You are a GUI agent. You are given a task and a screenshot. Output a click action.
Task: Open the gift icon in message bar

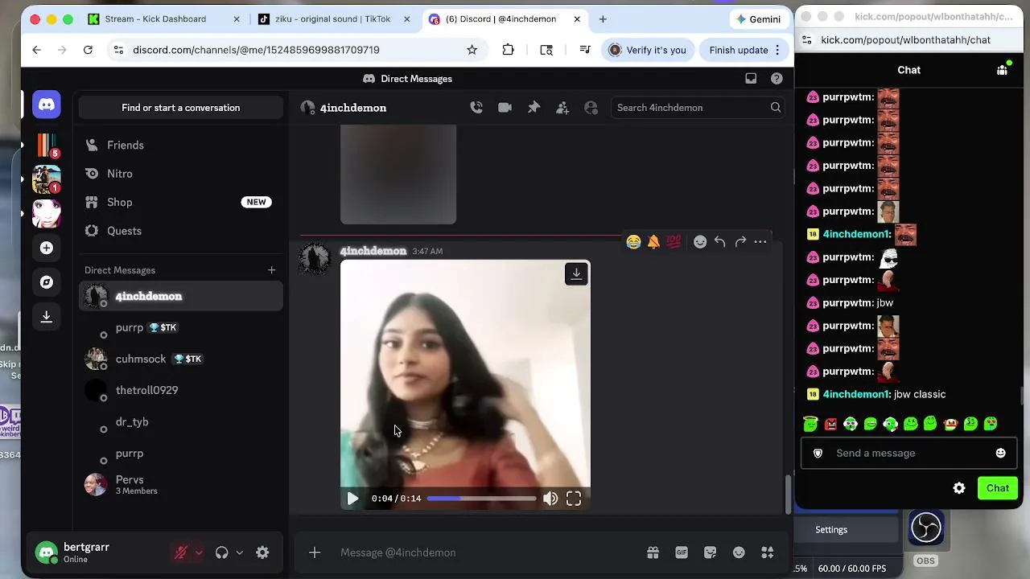click(x=653, y=552)
